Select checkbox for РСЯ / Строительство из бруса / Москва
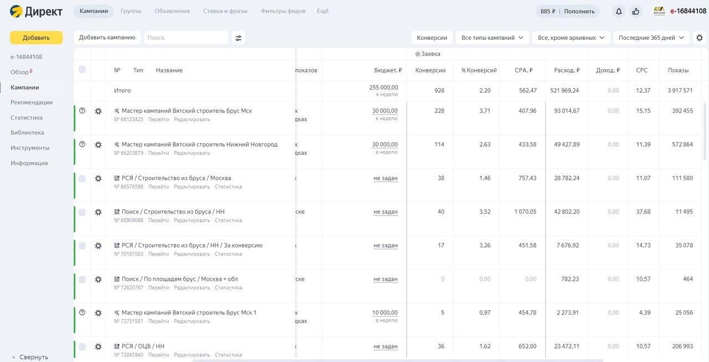 (x=83, y=179)
